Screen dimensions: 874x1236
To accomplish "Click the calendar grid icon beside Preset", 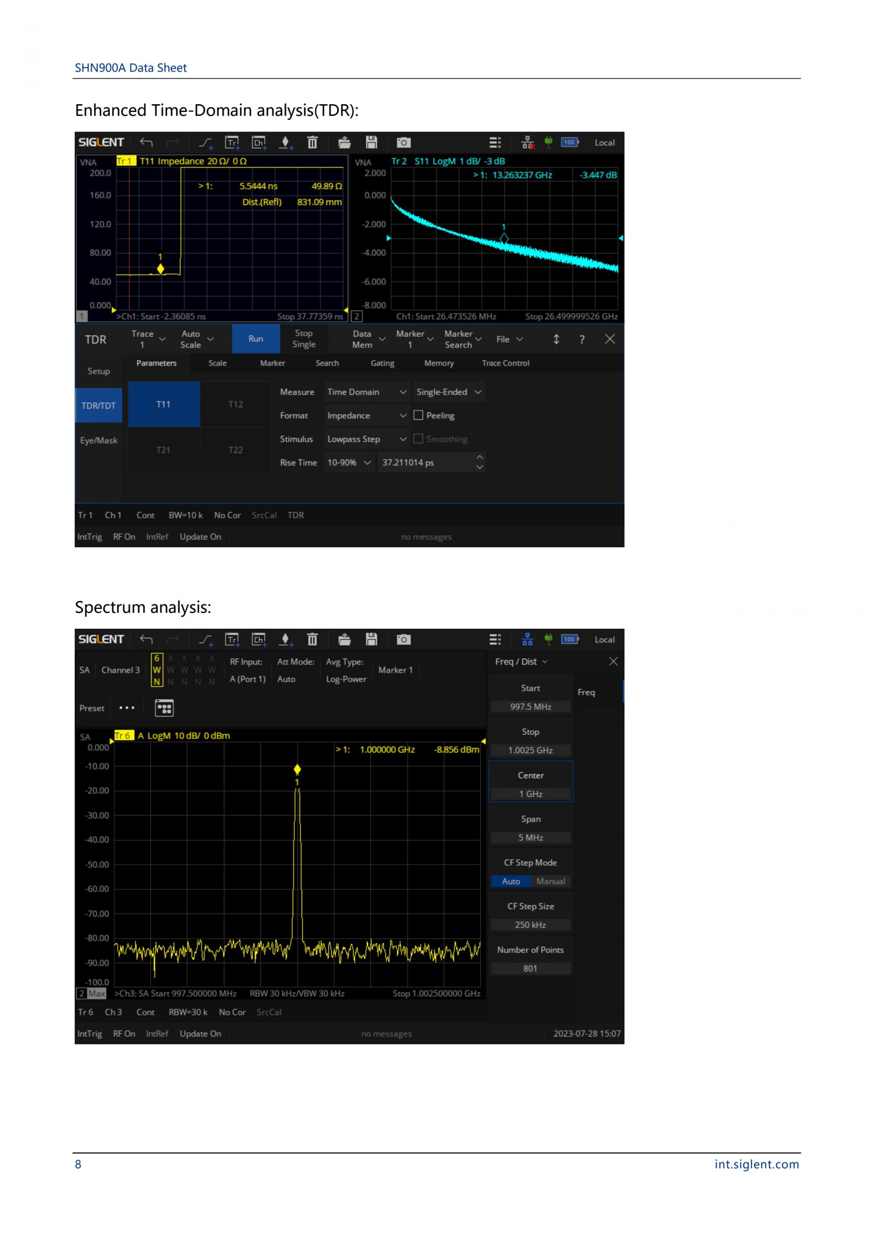I will point(164,708).
